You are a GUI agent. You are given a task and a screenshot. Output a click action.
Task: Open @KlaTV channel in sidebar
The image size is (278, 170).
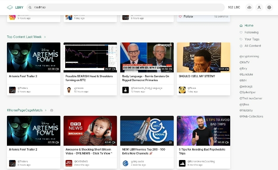point(245,62)
